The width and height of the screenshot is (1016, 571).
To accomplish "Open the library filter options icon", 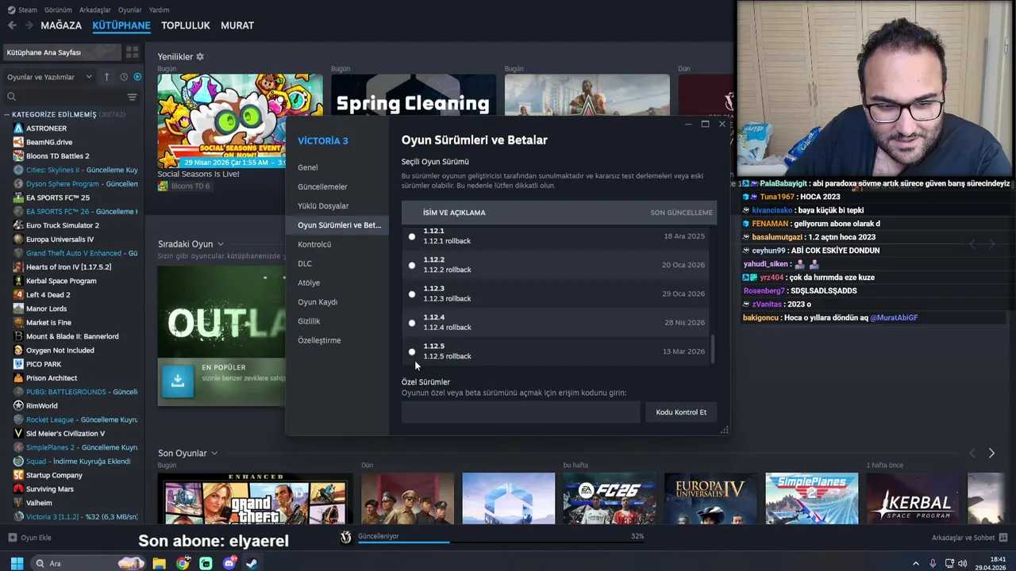I will [132, 97].
